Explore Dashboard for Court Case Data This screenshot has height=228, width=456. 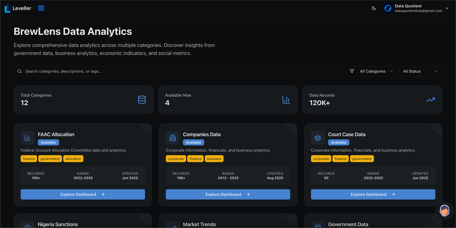[373, 194]
